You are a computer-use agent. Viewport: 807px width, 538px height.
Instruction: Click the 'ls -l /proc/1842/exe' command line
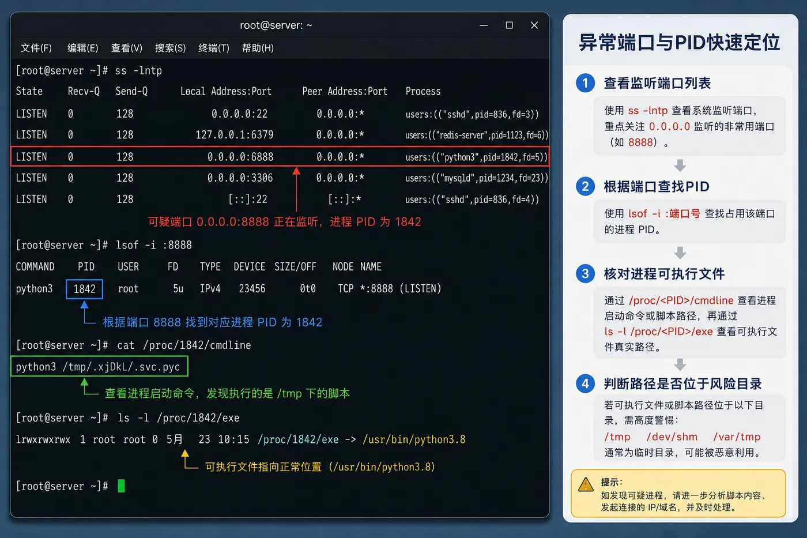178,417
